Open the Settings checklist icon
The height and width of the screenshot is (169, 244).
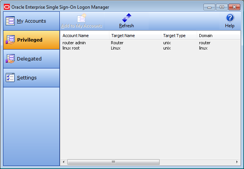10,78
